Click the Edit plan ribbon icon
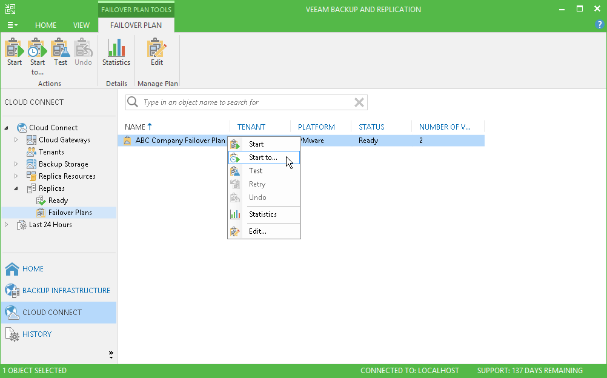607x378 pixels. point(157,48)
